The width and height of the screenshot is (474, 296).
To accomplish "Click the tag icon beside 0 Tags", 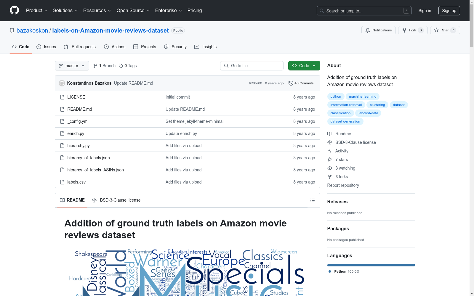I will (x=121, y=66).
